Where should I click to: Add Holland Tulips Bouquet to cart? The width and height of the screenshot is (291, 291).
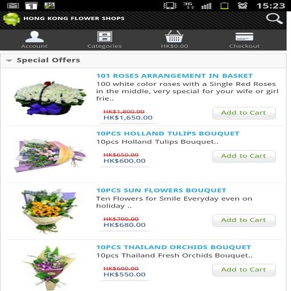(x=244, y=156)
